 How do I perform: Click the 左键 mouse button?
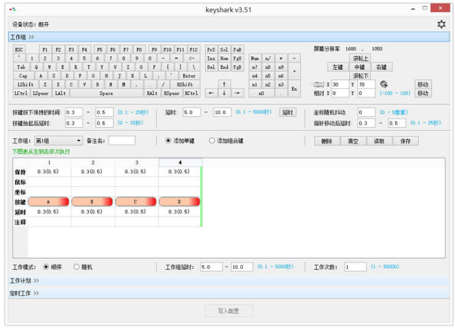(338, 67)
